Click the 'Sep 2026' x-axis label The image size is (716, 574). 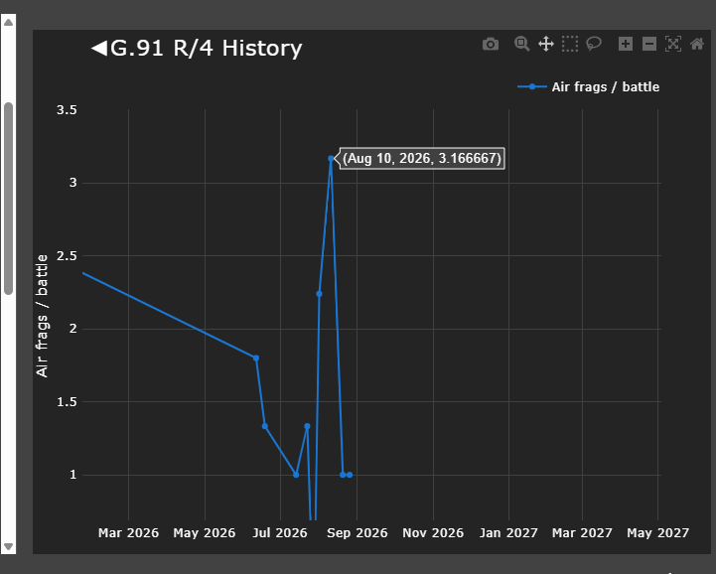[358, 533]
